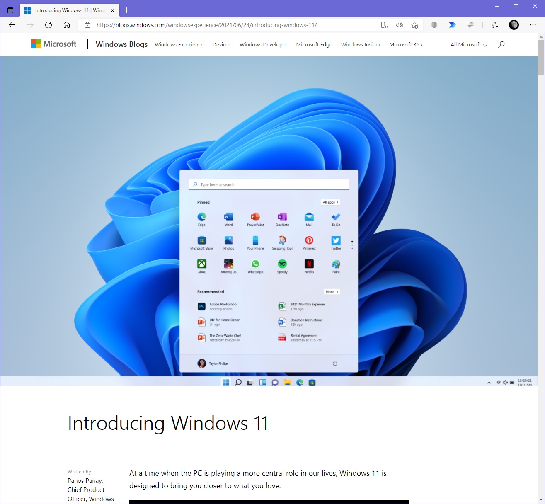Click 'All apps' in the Start menu image
Screen dimensions: 545x504
tap(330, 202)
